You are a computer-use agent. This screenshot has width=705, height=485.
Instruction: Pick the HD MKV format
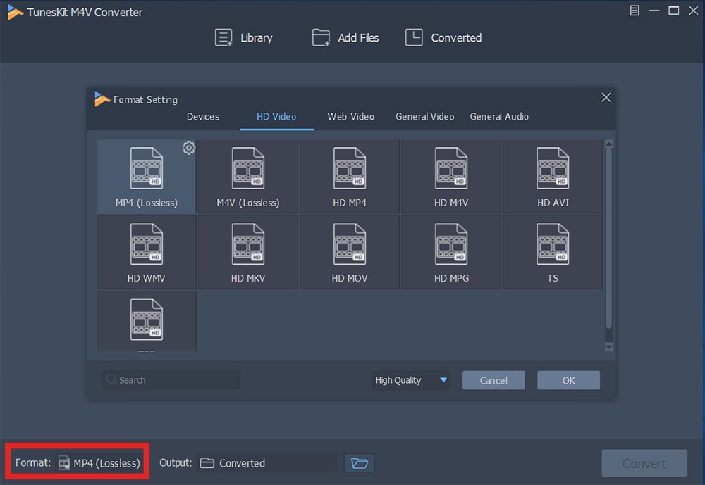point(248,252)
